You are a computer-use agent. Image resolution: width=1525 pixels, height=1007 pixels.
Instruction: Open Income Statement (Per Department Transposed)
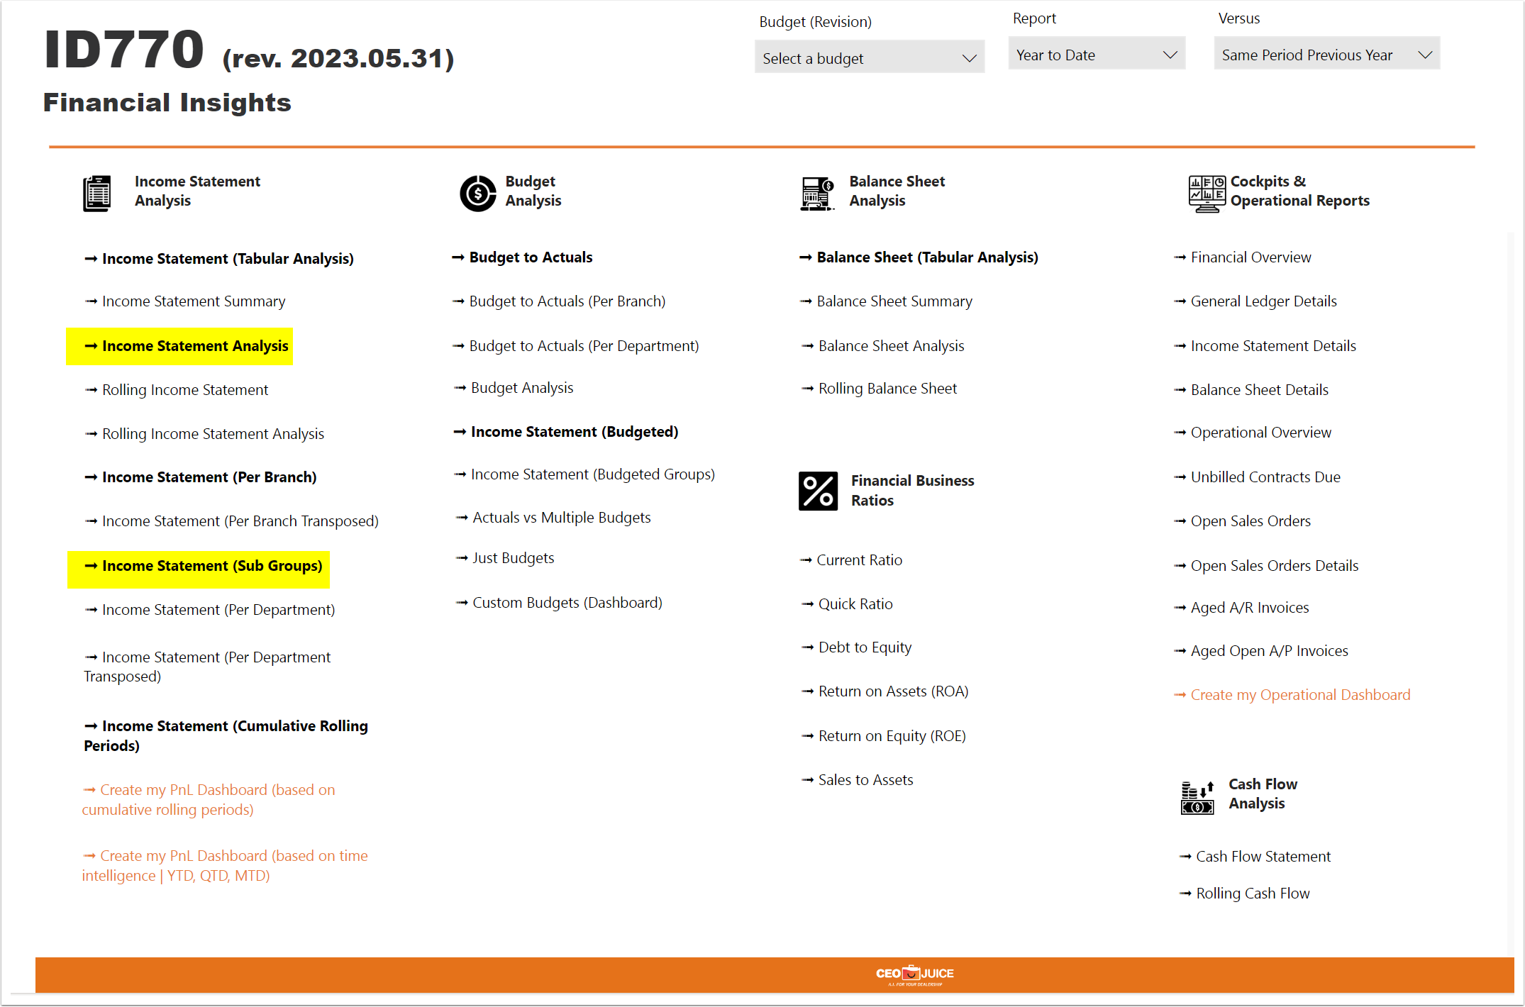(x=207, y=667)
